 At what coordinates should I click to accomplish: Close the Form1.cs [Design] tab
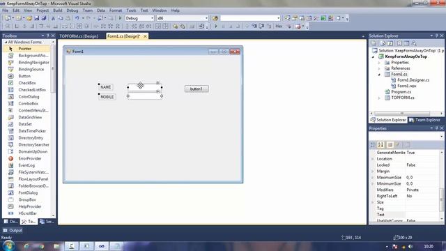coord(145,36)
